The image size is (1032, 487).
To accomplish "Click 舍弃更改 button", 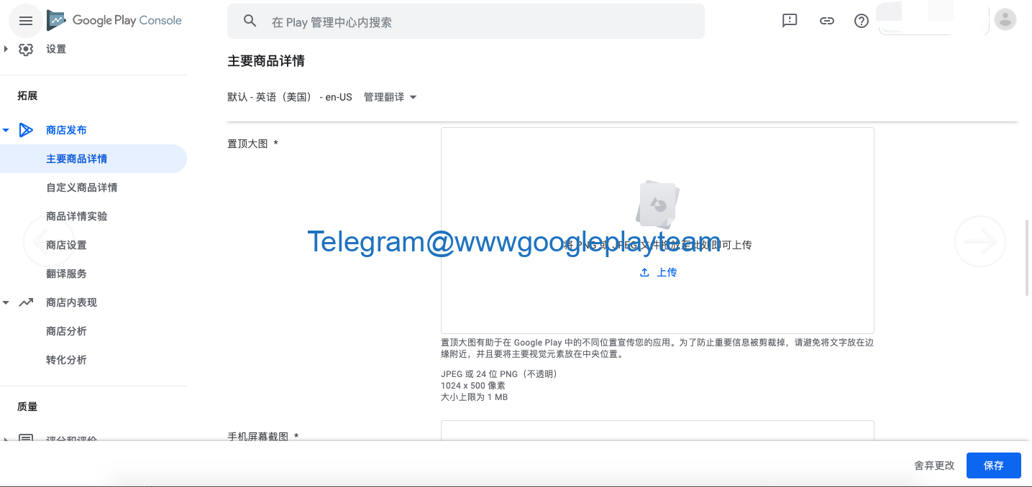I will 934,465.
